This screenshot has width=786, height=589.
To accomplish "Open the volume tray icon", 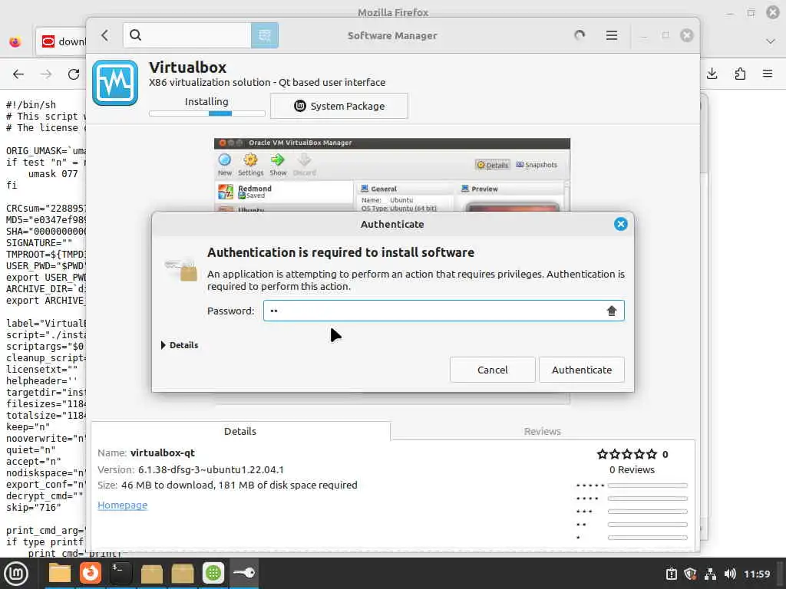I will coord(730,574).
